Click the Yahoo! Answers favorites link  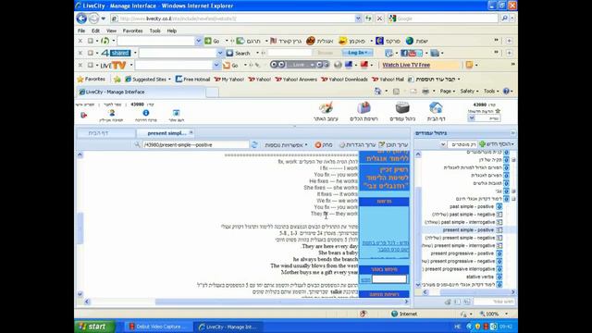(x=296, y=80)
